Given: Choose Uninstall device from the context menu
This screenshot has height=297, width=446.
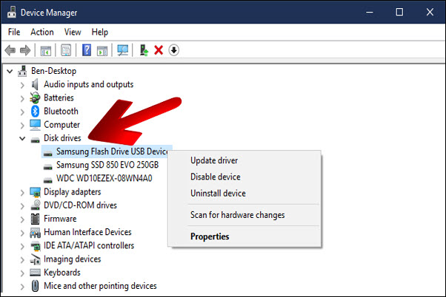Looking at the screenshot, I should (x=218, y=194).
